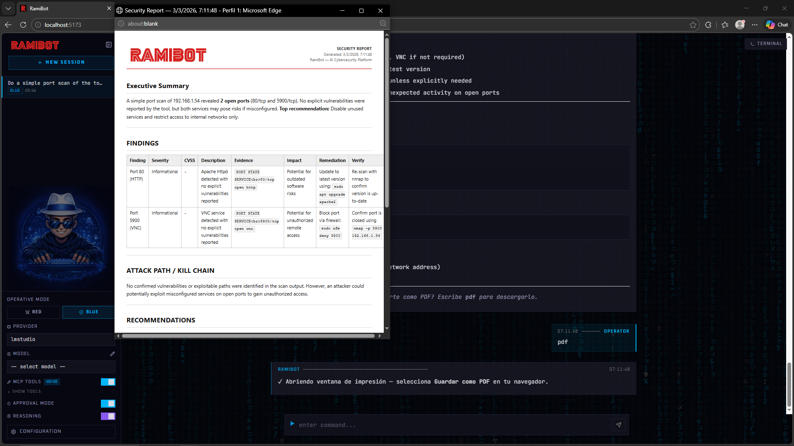Screen dimensions: 794x446
Task: Maximize the Security Report window
Action: (361, 11)
